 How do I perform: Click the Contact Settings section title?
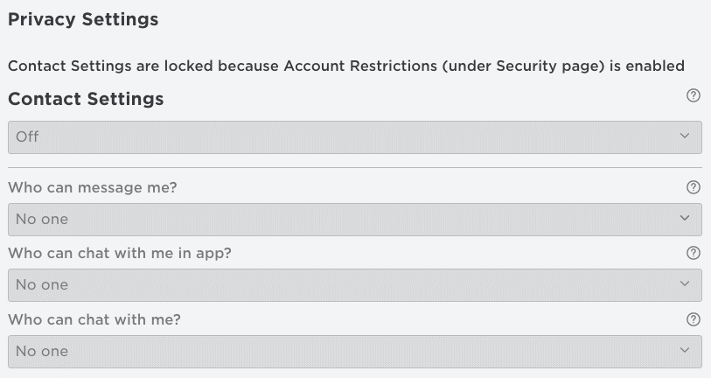(x=86, y=99)
